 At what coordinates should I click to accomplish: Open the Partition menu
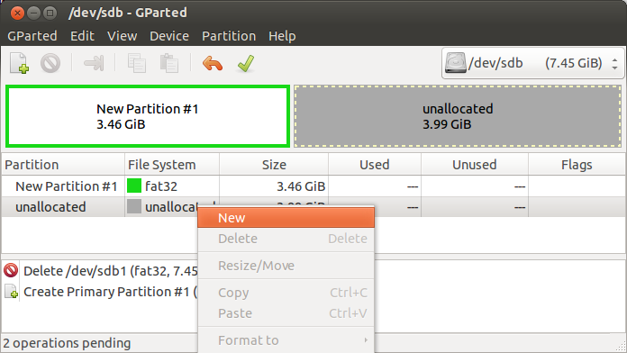pos(229,36)
